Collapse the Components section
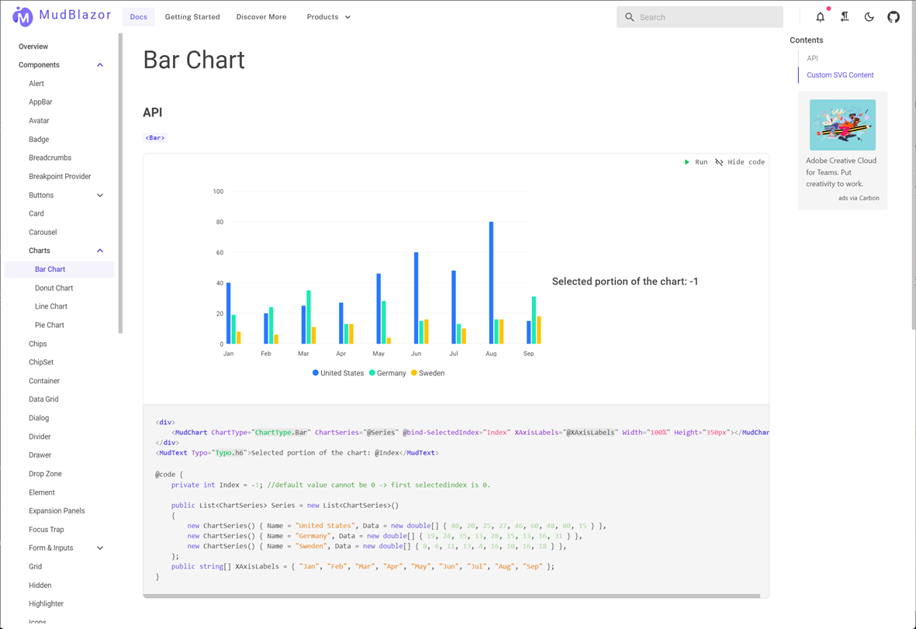This screenshot has width=916, height=629. (x=100, y=65)
